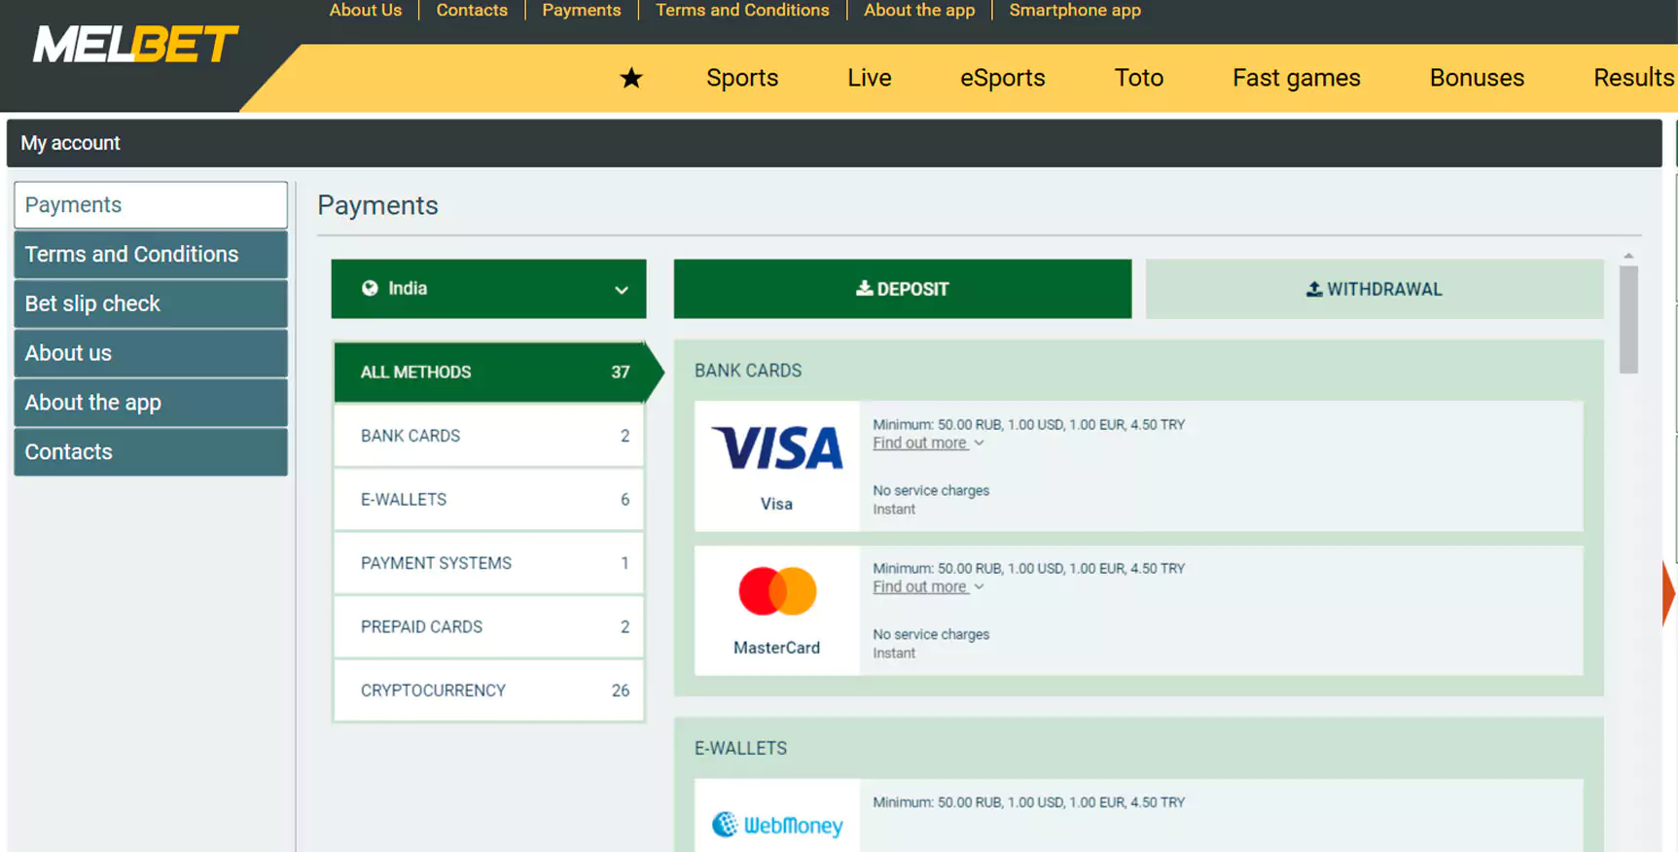Open About us in the sidebar

151,353
